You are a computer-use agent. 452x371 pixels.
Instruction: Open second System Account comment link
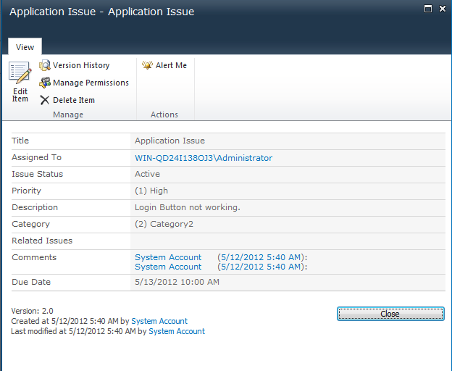[168, 267]
